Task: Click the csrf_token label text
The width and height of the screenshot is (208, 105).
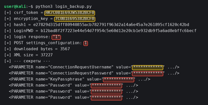Action: coord(26,13)
